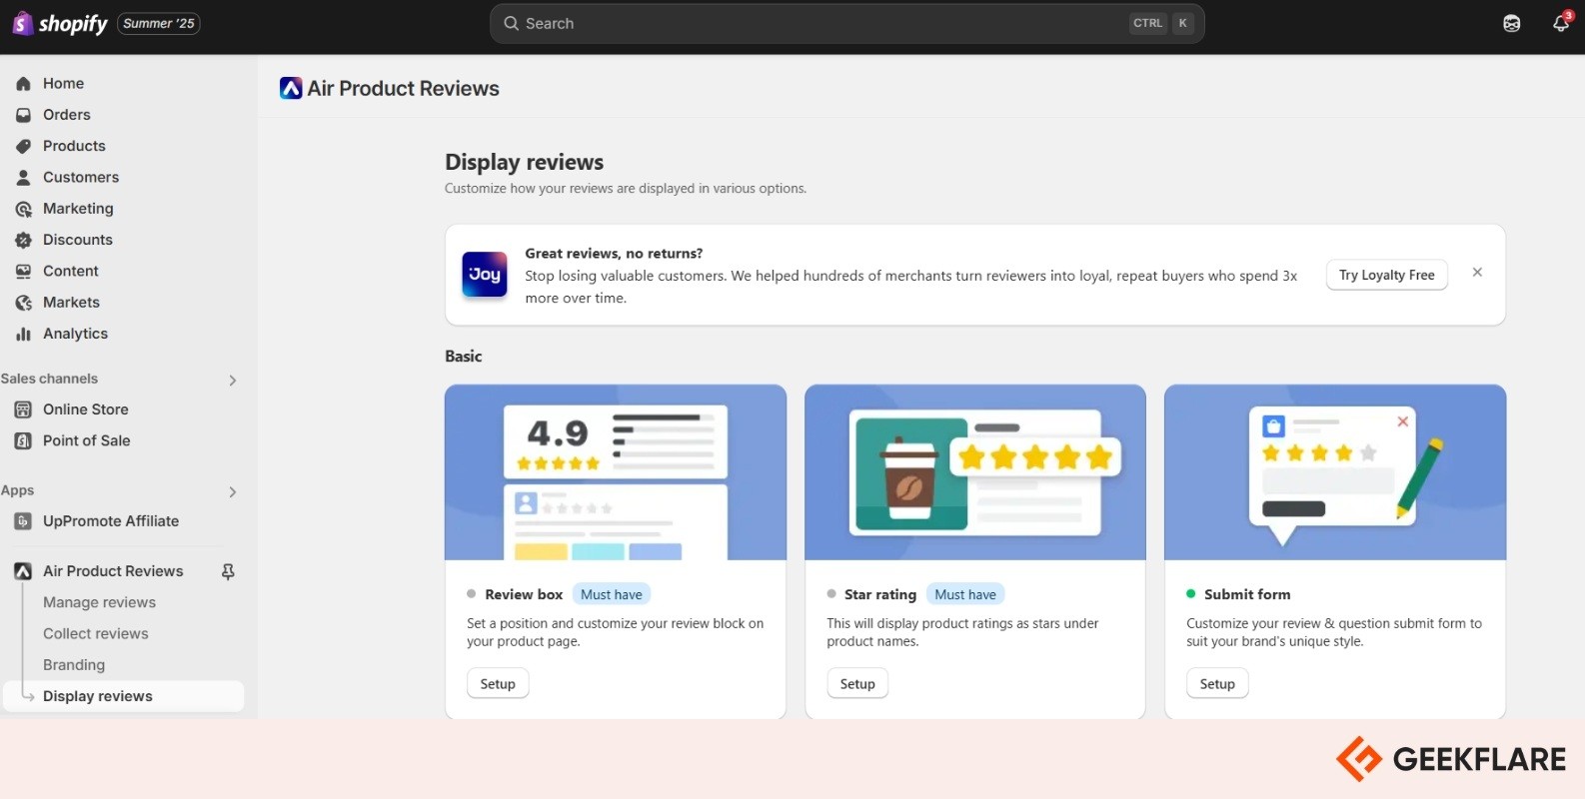The height and width of the screenshot is (799, 1585).
Task: Click the UpPromote Affiliate app icon
Action: tap(23, 521)
